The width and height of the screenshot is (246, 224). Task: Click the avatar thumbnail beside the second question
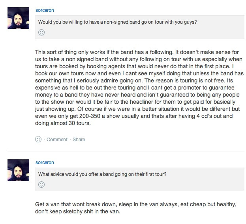pyautogui.click(x=18, y=170)
